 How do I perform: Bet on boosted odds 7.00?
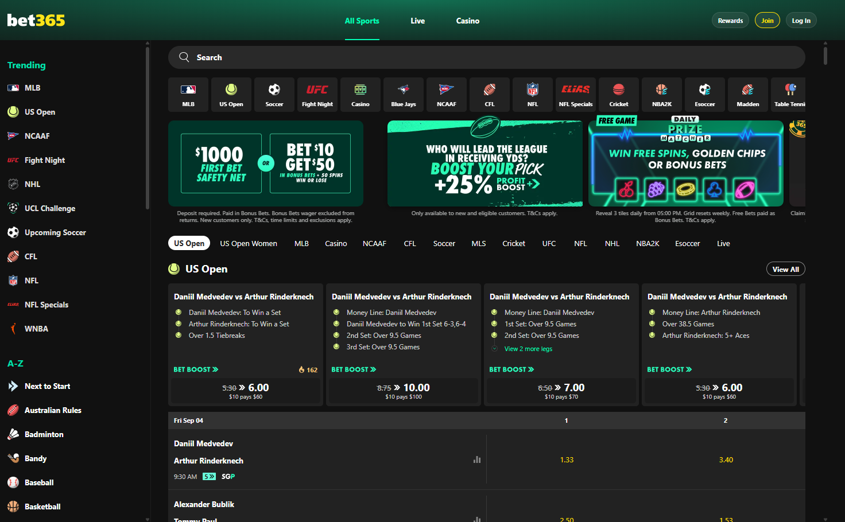tap(561, 391)
